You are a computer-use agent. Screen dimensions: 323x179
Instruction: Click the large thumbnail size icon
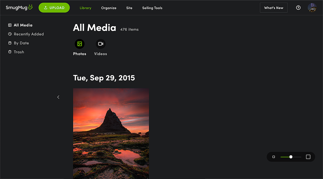coord(308,157)
